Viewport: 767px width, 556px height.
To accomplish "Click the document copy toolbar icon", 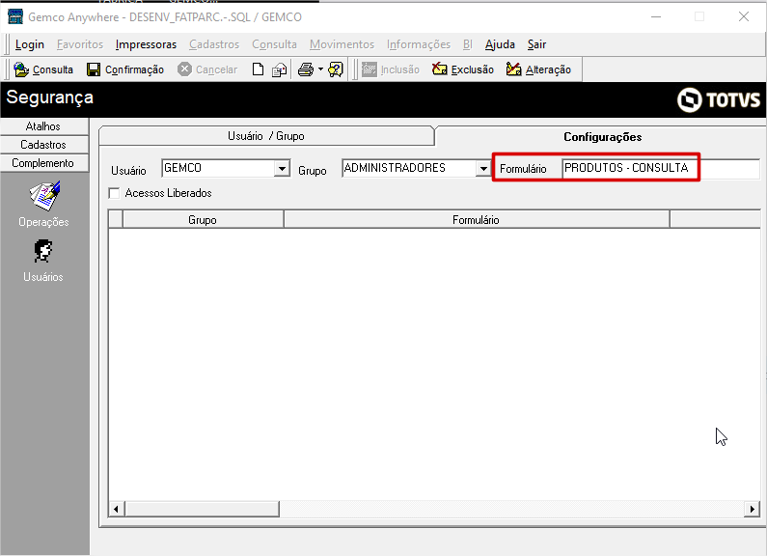I will click(280, 69).
